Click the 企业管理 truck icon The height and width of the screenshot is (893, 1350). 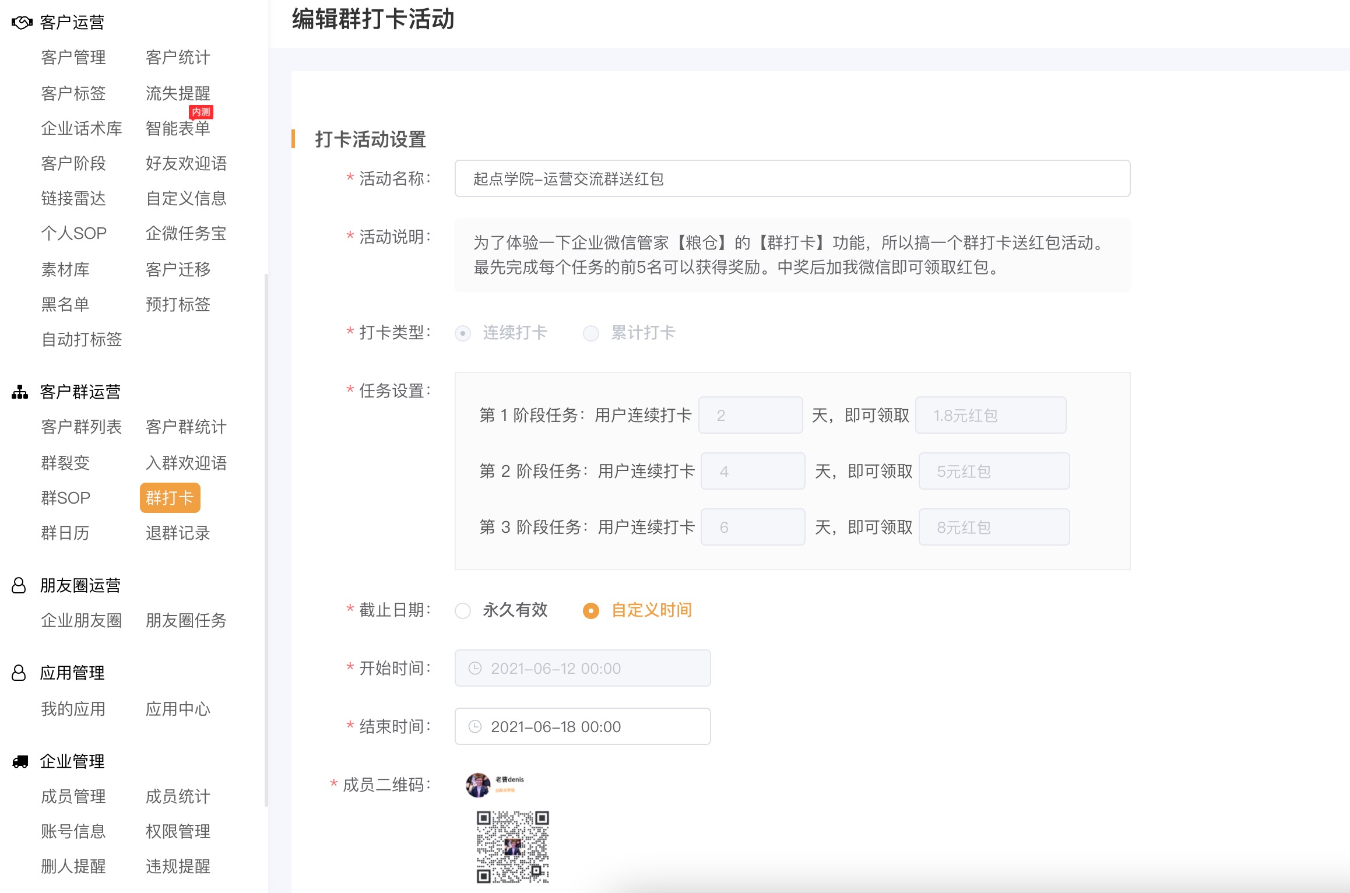coord(20,761)
